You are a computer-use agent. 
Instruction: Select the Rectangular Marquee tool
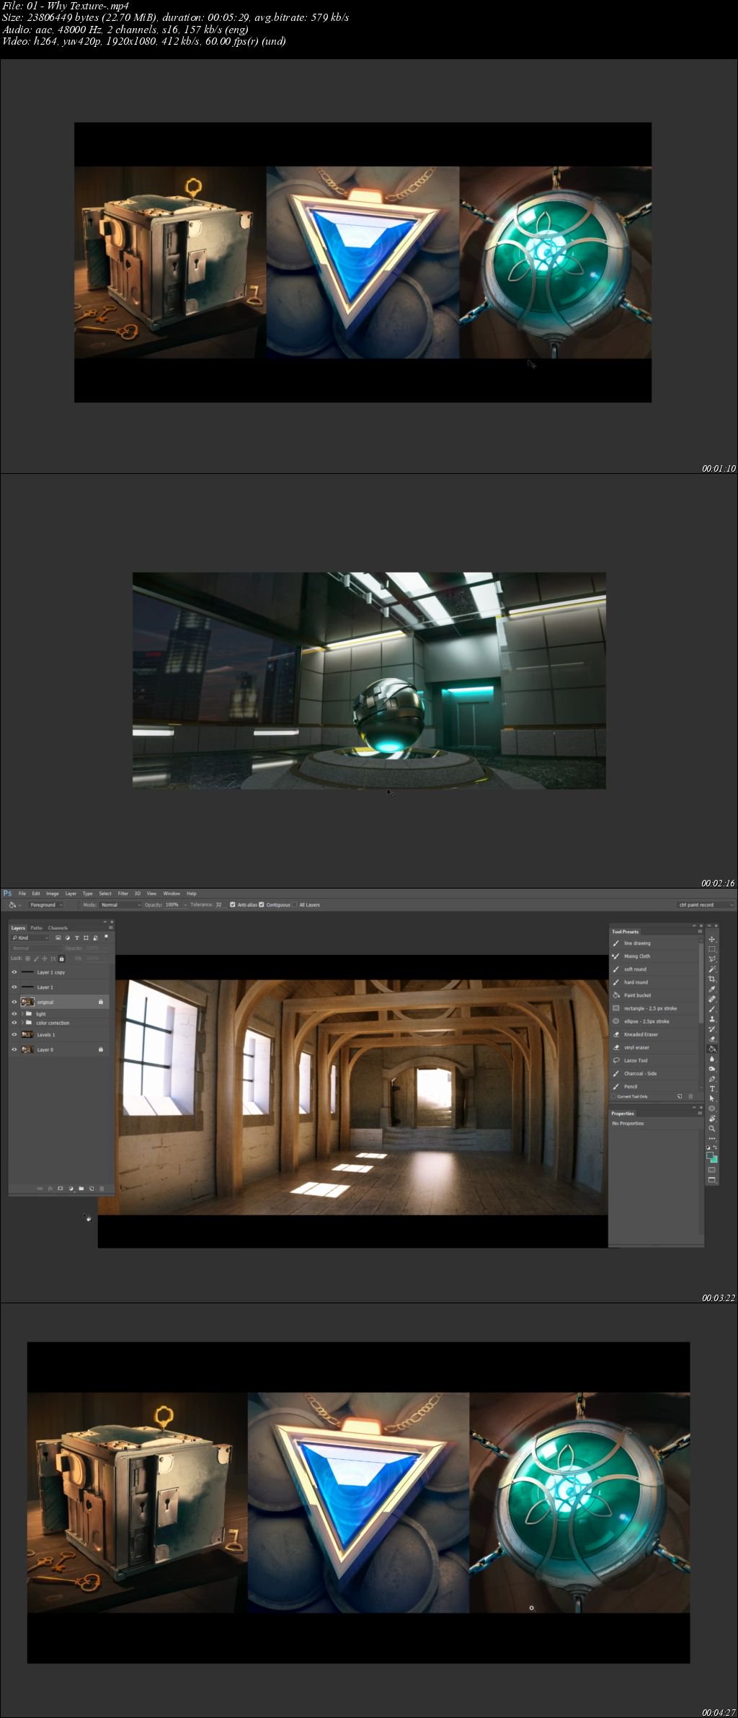[712, 949]
